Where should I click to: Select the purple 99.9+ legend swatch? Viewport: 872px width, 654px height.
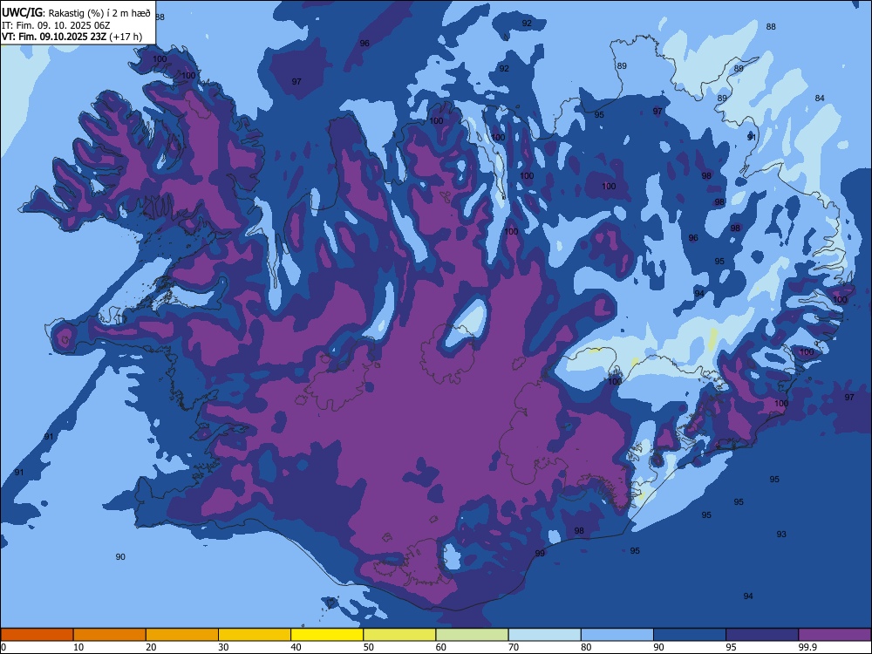[x=835, y=635]
